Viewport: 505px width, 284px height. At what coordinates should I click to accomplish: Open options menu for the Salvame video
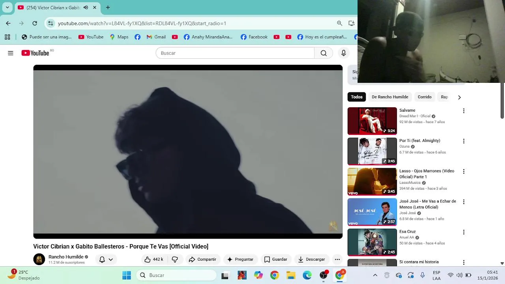pos(464,111)
